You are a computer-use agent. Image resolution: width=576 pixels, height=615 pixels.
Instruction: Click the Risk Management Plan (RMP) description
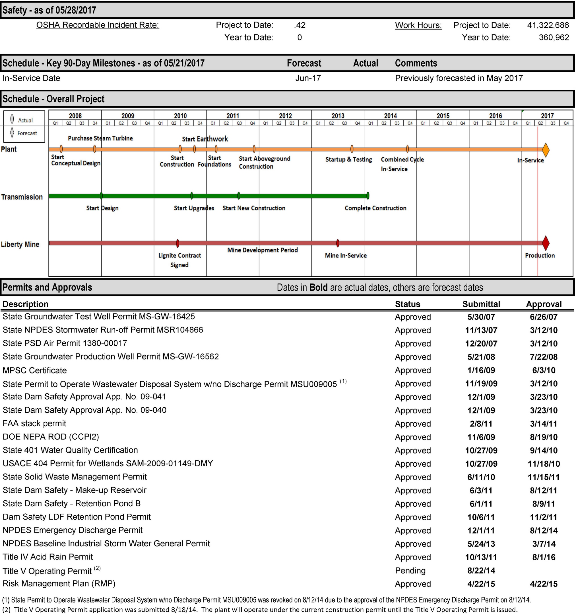[x=59, y=583]
